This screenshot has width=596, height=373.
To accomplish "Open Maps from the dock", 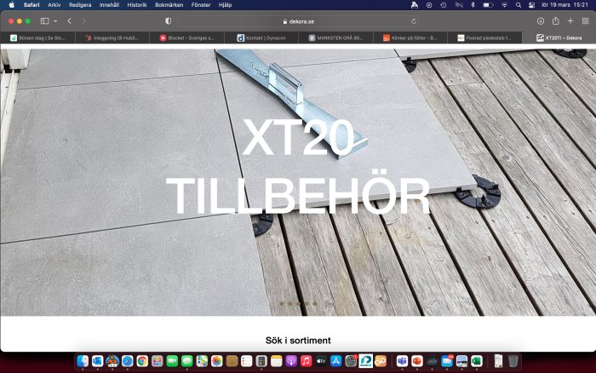I will (x=202, y=361).
